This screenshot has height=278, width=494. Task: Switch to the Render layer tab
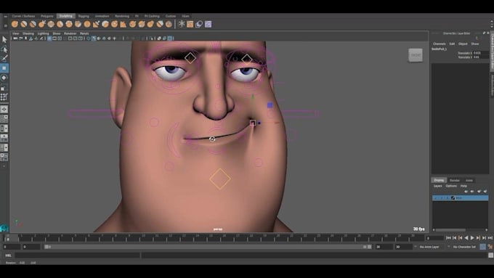[455, 181]
